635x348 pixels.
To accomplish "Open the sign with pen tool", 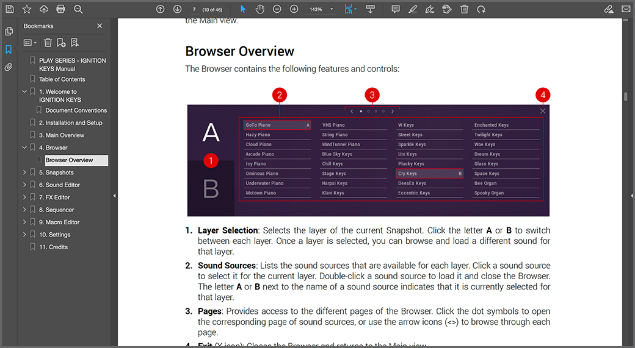I will [430, 9].
